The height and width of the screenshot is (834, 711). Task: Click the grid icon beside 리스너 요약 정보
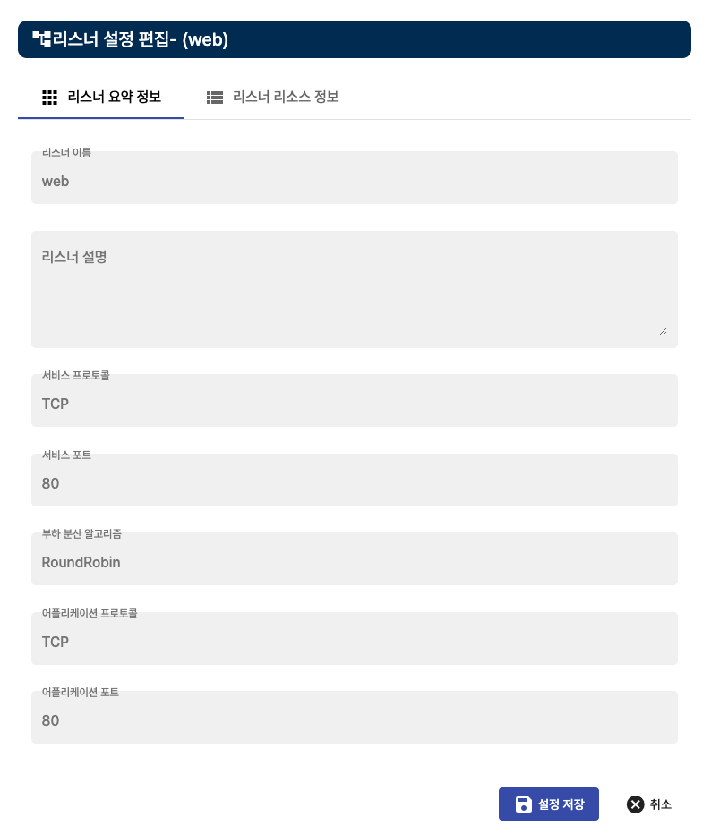50,98
